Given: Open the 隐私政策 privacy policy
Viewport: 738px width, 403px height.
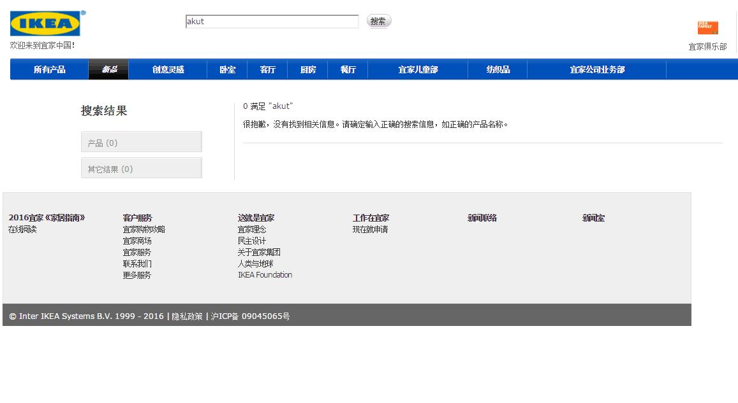Looking at the screenshot, I should coord(188,316).
